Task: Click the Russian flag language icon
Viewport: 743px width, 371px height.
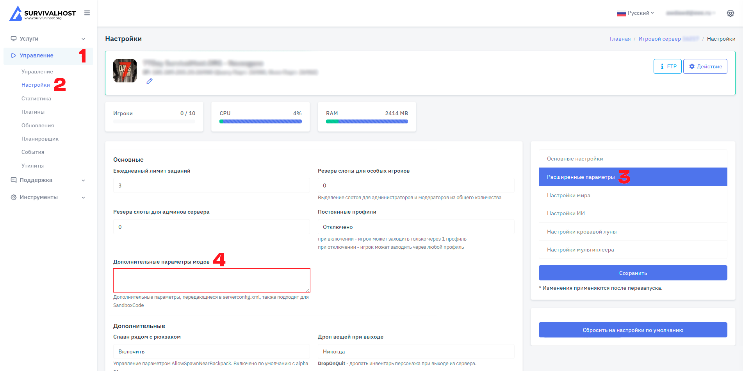Action: pyautogui.click(x=621, y=14)
